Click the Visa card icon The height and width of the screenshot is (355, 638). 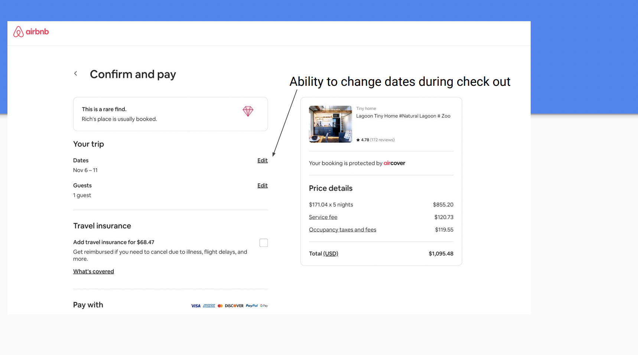coord(196,306)
